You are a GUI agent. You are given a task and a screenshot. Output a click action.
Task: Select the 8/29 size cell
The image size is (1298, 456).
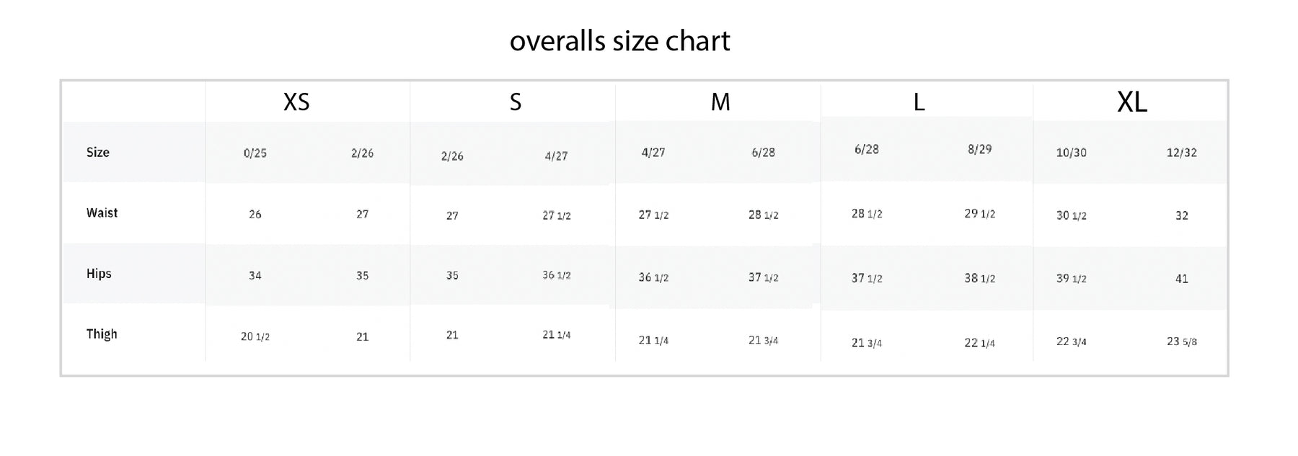[x=979, y=149]
